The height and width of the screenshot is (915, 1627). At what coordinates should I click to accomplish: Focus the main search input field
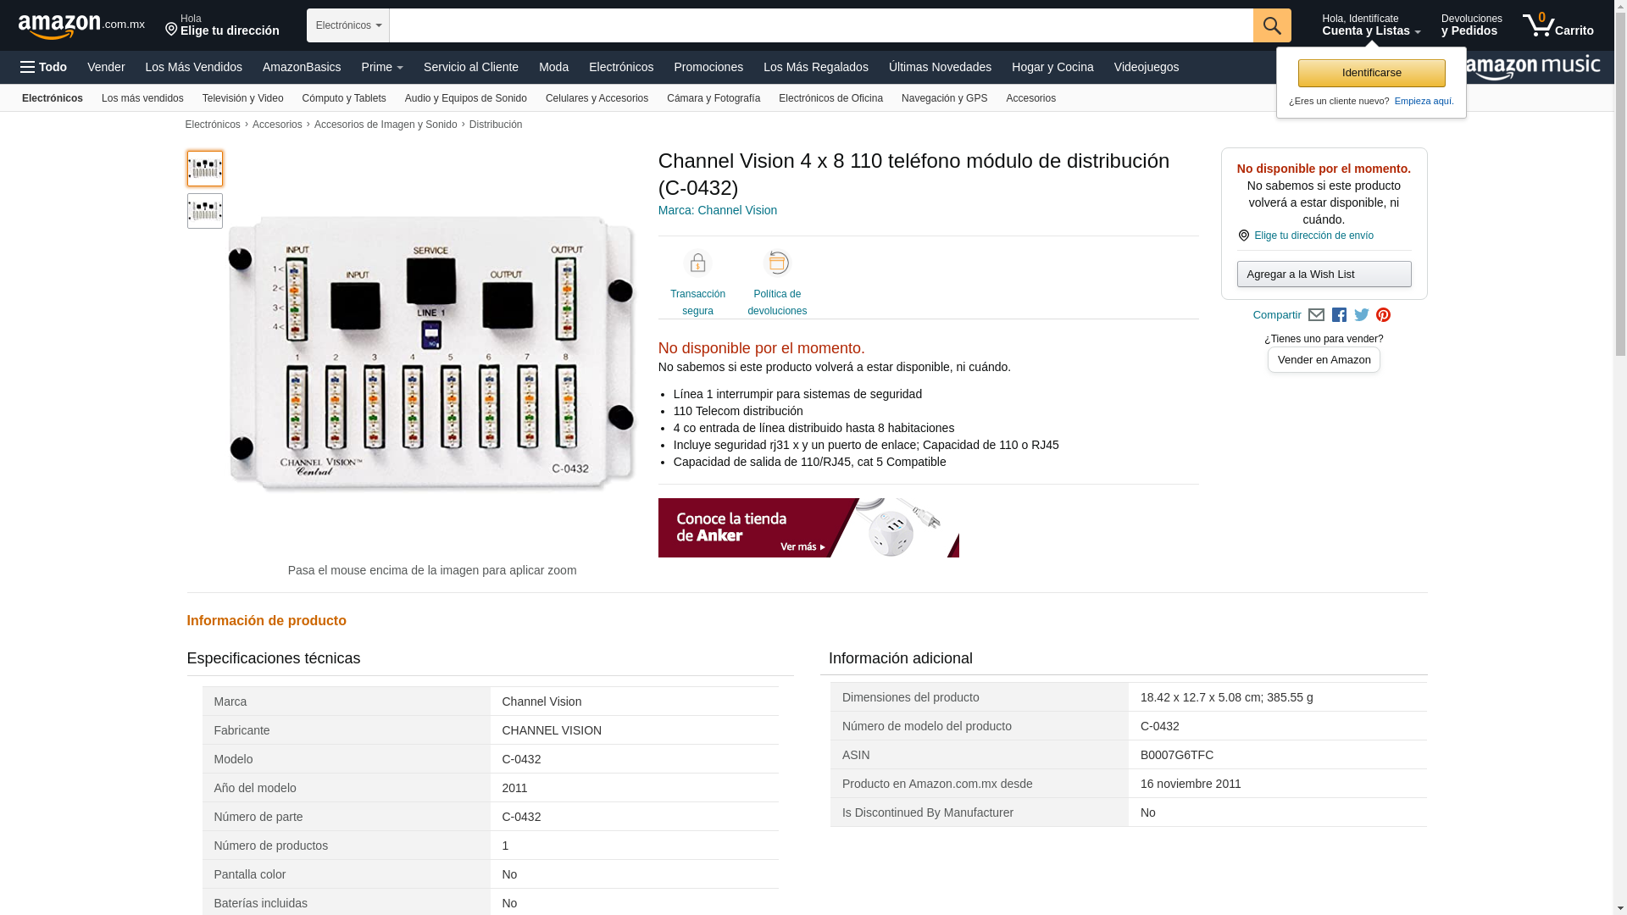[x=821, y=25]
